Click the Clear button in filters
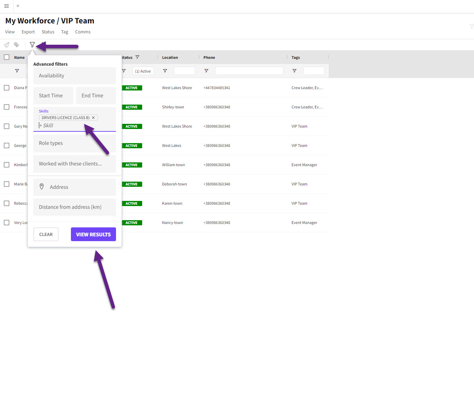The width and height of the screenshot is (474, 419). pos(46,234)
